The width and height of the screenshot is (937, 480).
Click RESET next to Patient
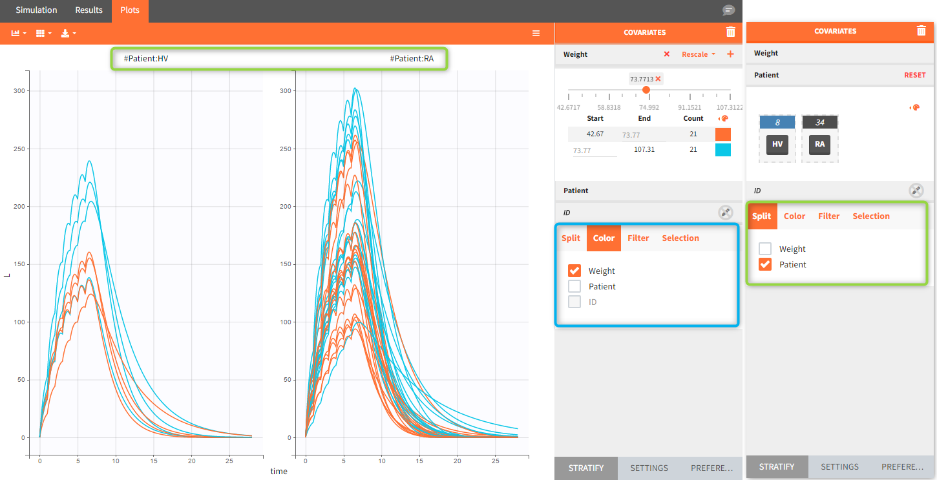pyautogui.click(x=914, y=75)
